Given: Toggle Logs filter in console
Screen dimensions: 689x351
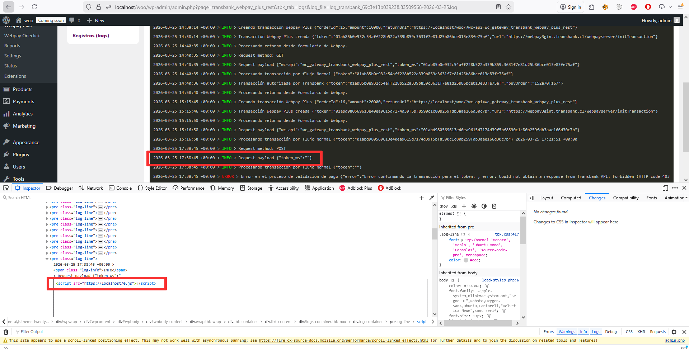Looking at the screenshot, I should click(x=596, y=332).
